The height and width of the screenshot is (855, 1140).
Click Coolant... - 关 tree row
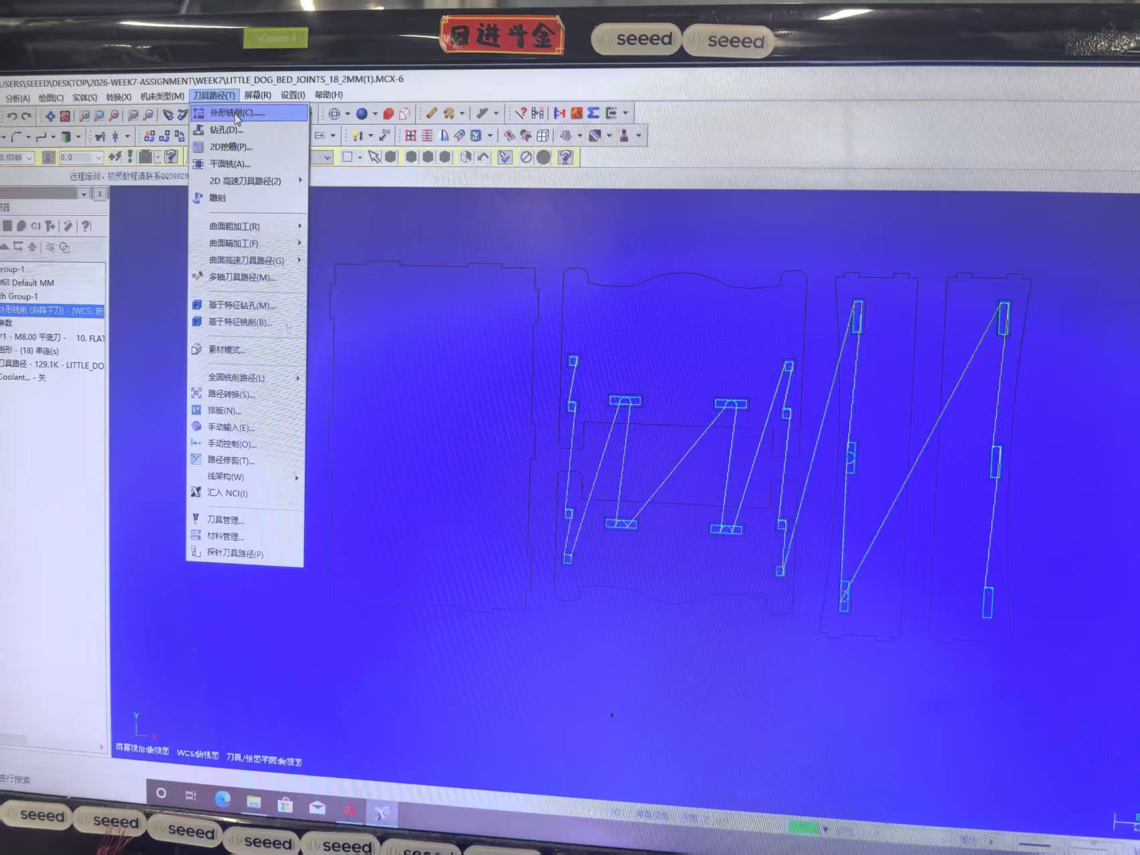(24, 378)
